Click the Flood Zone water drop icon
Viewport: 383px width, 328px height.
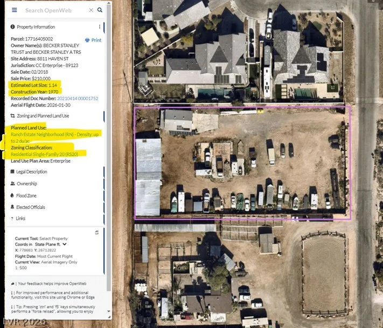click(x=12, y=196)
